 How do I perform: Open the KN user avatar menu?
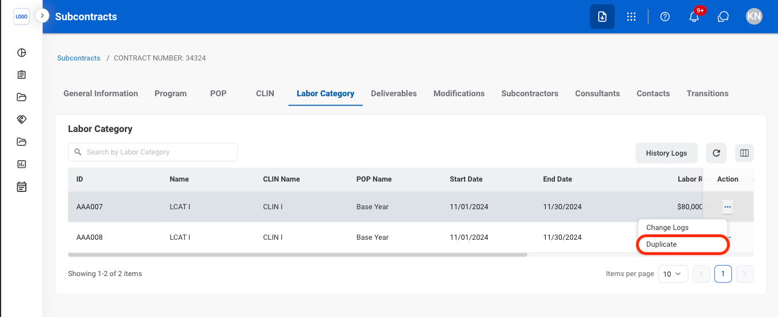(754, 16)
